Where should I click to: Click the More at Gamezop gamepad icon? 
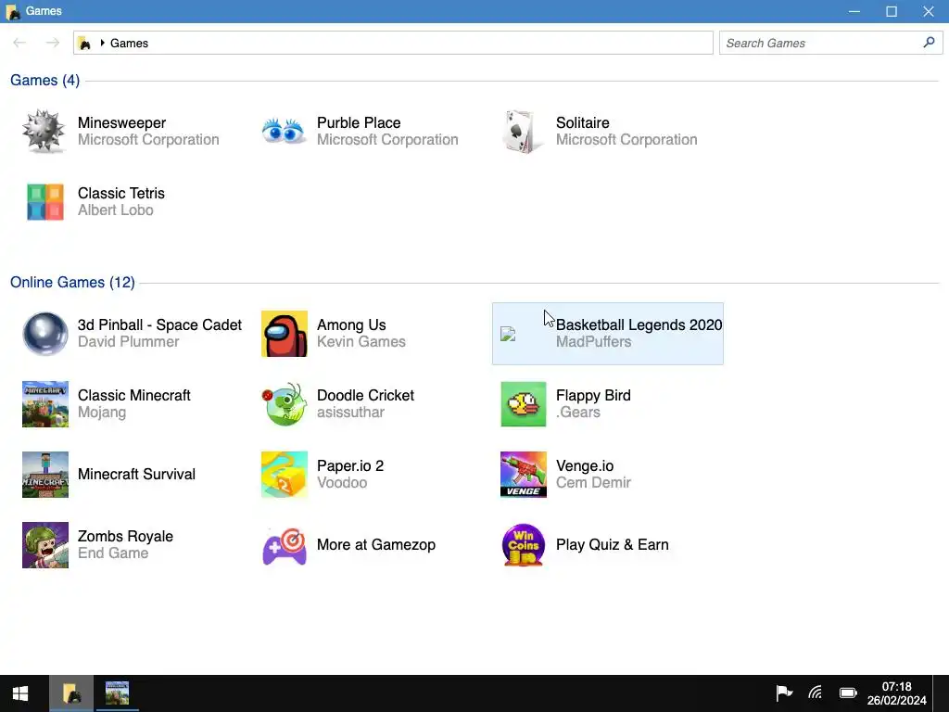(285, 545)
